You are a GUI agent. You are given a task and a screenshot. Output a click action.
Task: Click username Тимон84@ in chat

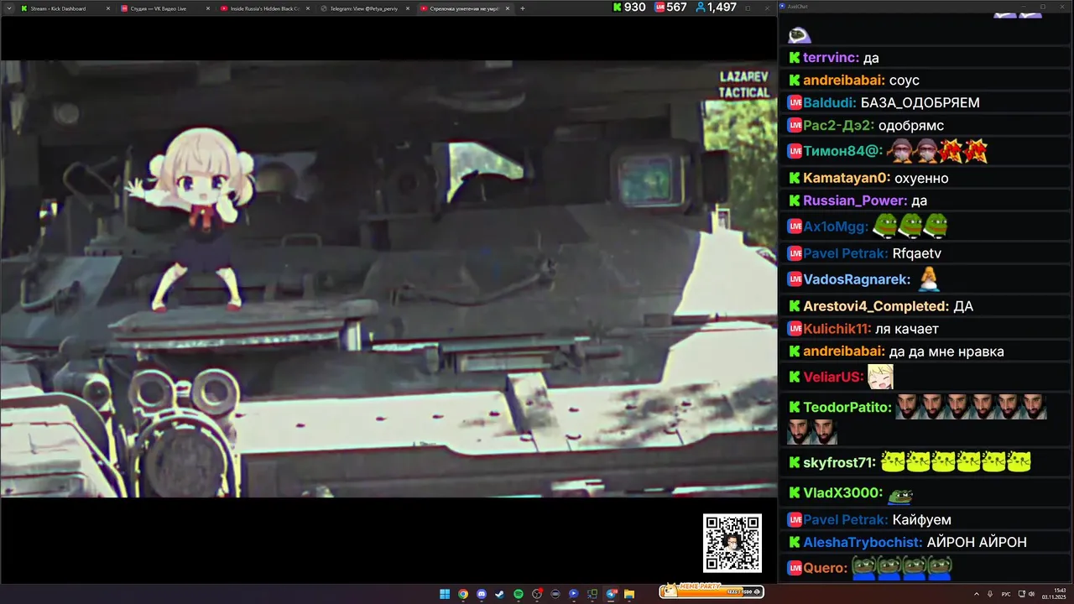coord(842,152)
